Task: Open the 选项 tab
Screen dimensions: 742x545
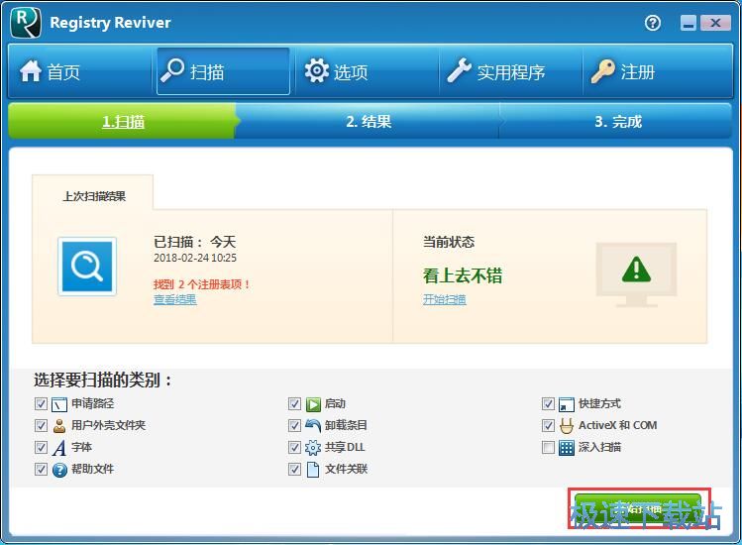Action: tap(367, 71)
